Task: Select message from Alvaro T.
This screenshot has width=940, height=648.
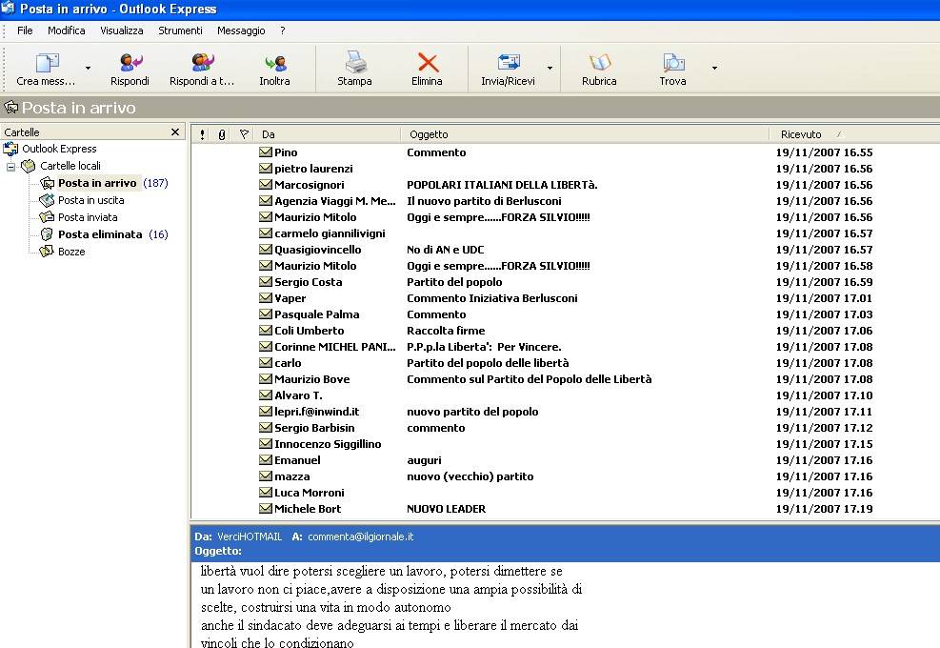Action: pos(566,395)
